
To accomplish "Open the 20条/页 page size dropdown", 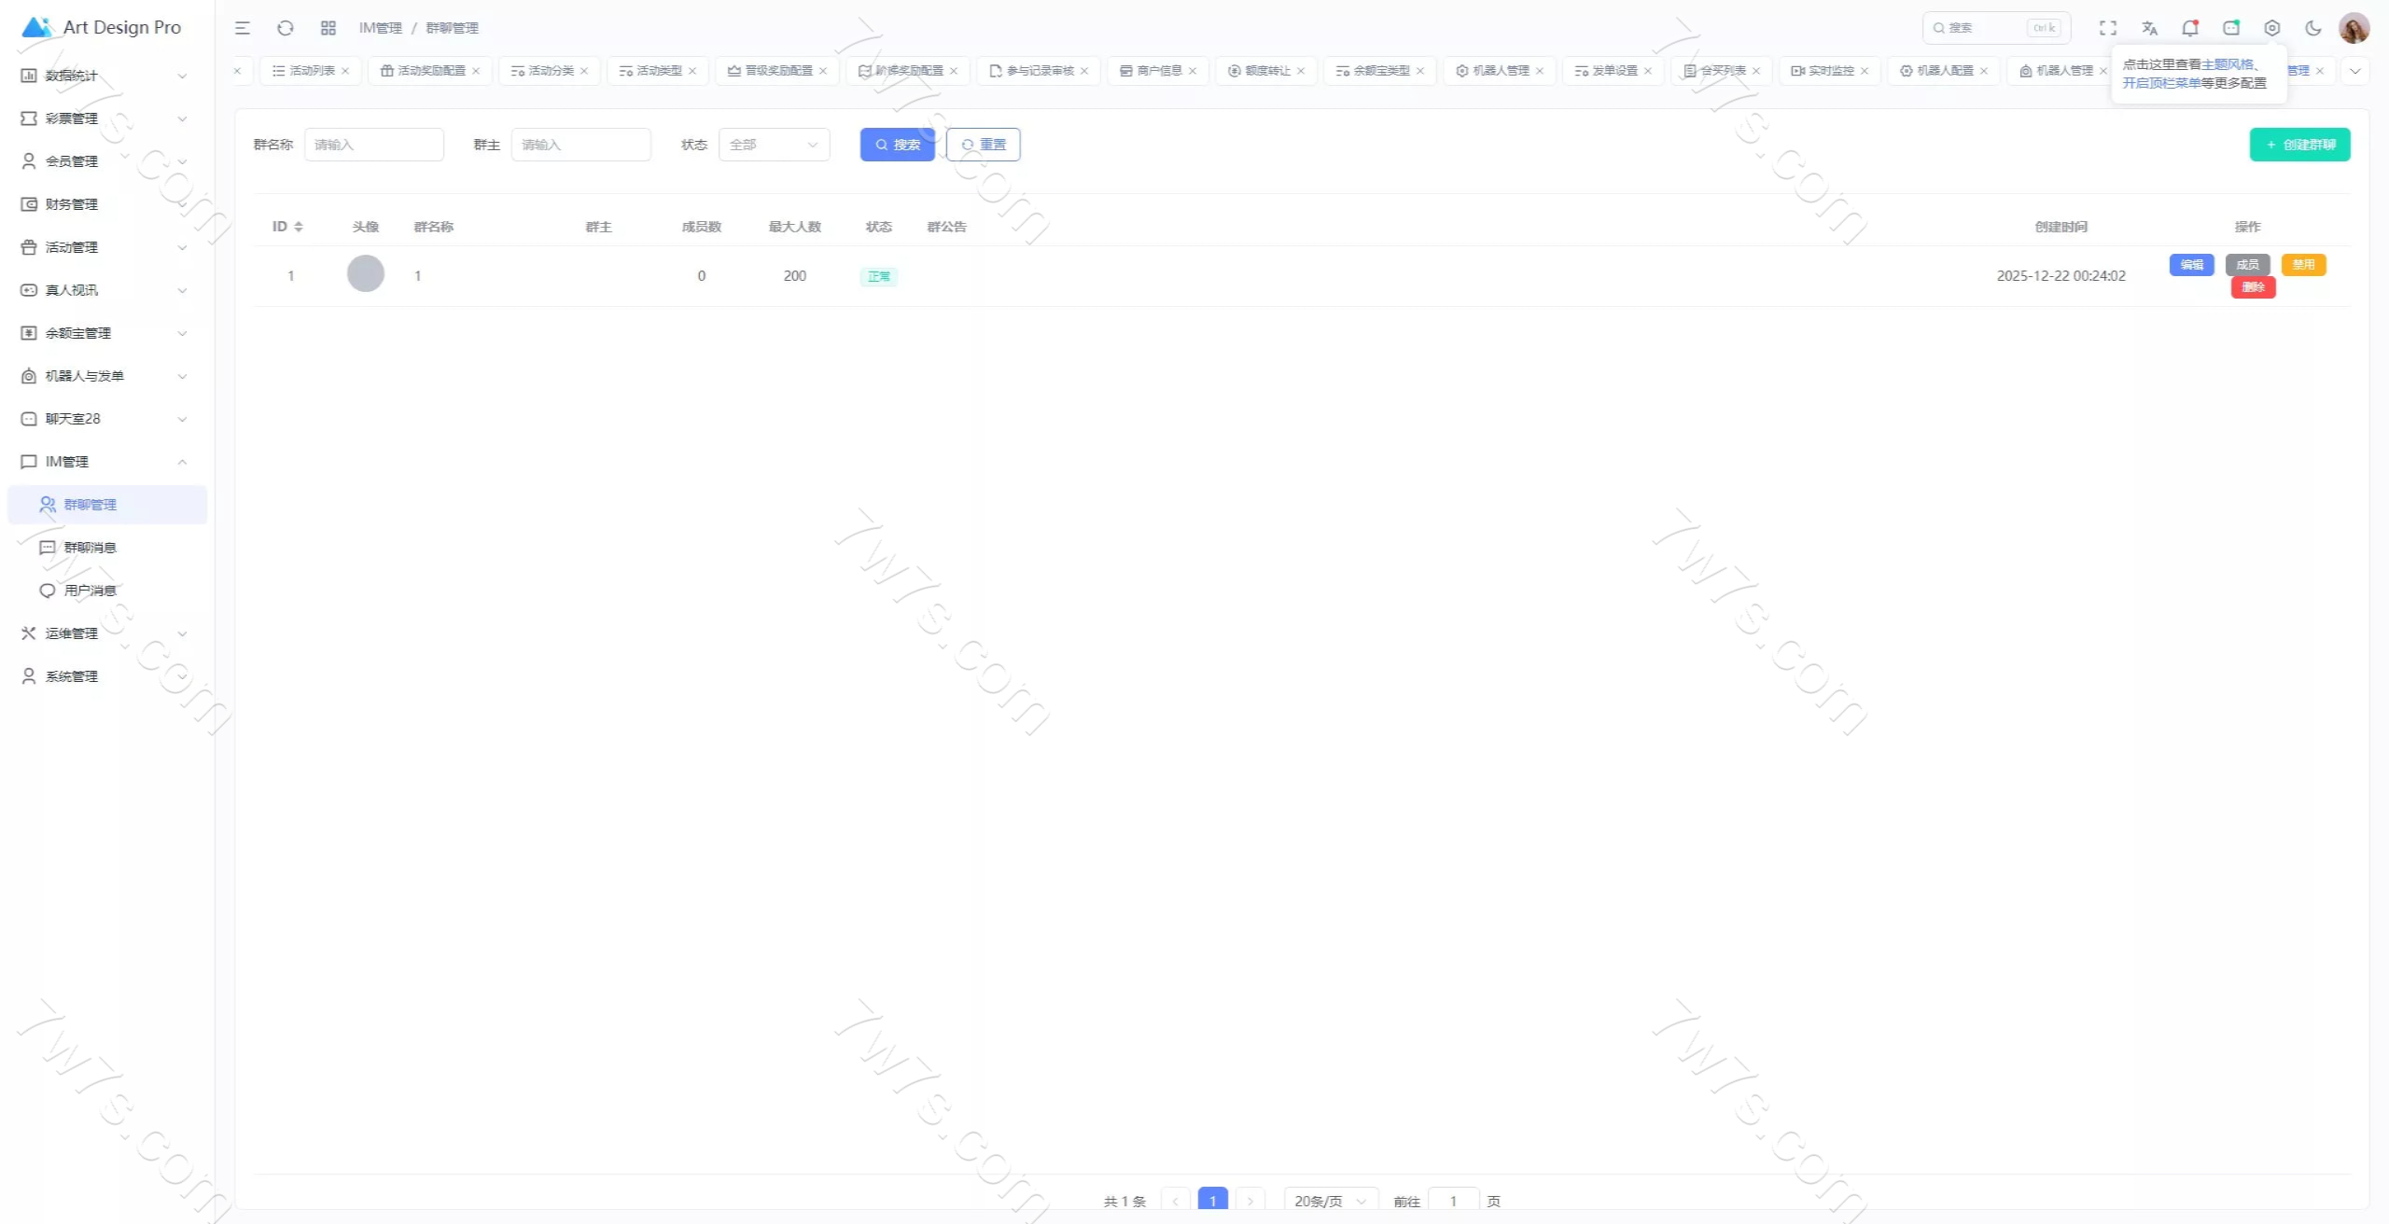I will [x=1330, y=1201].
